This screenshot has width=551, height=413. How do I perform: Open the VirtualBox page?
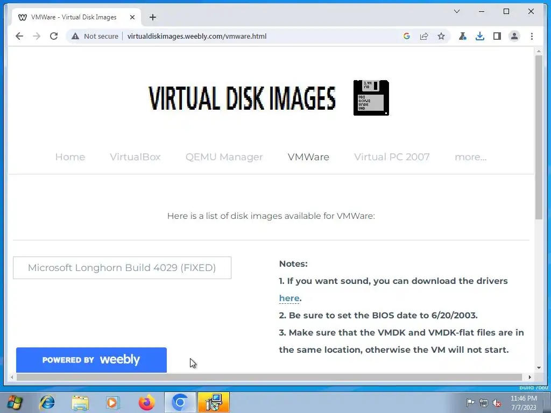pos(135,157)
